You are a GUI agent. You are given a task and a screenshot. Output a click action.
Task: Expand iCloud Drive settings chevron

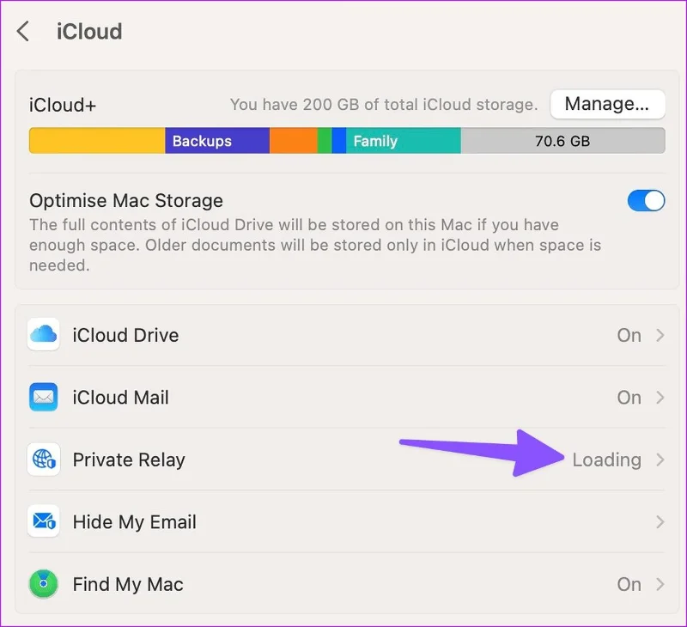pyautogui.click(x=660, y=335)
